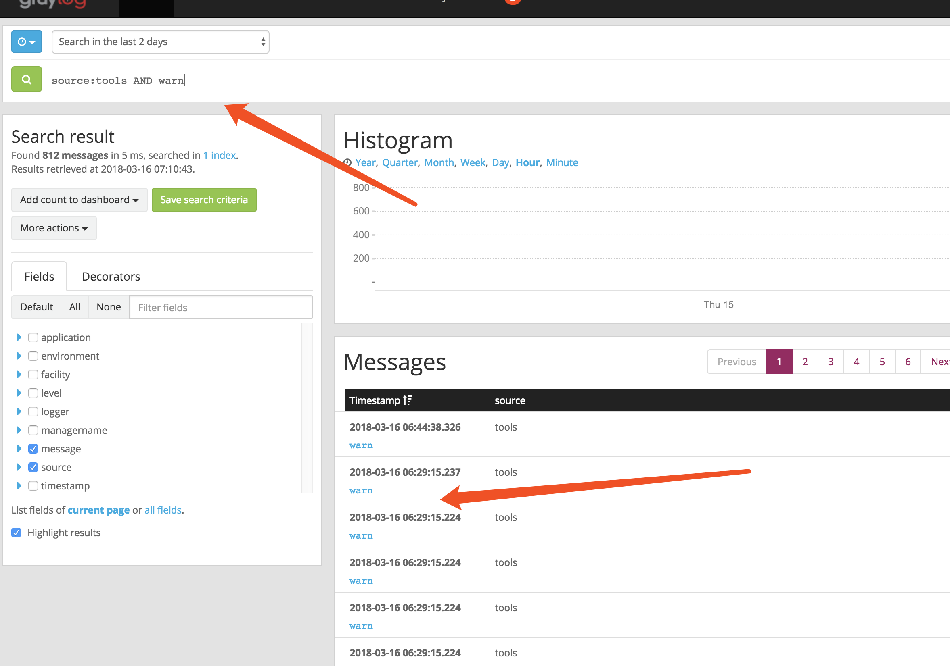
Task: Expand the facility field triangle
Action: click(19, 375)
